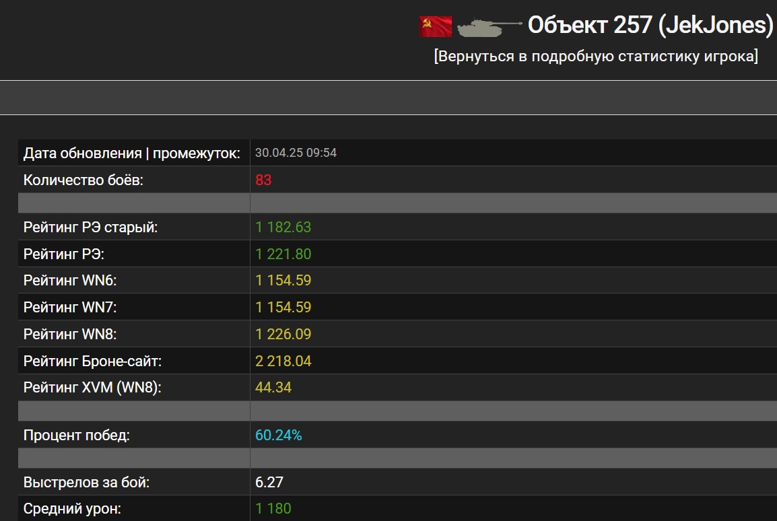Viewport: 777px width, 521px height.
Task: Select WN8 rating value 1 226.09
Action: (x=283, y=334)
